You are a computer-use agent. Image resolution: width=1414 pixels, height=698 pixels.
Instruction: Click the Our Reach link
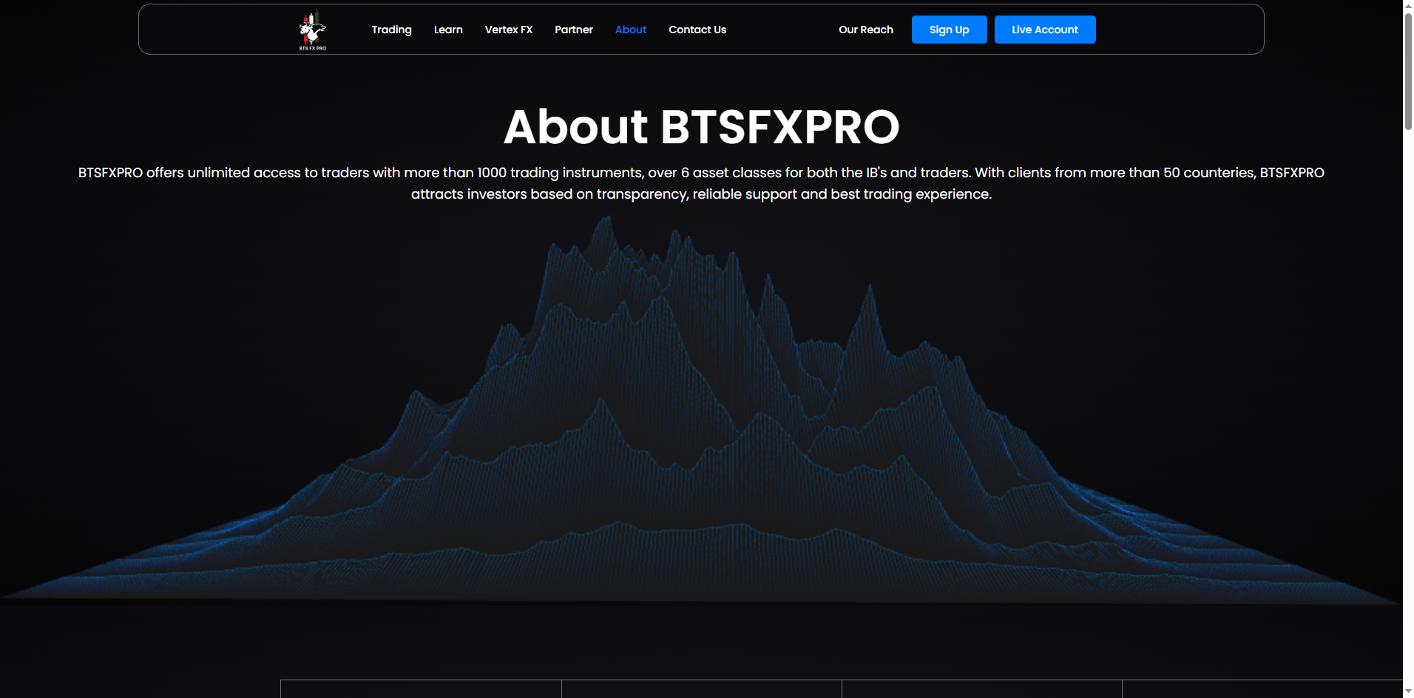pos(865,30)
